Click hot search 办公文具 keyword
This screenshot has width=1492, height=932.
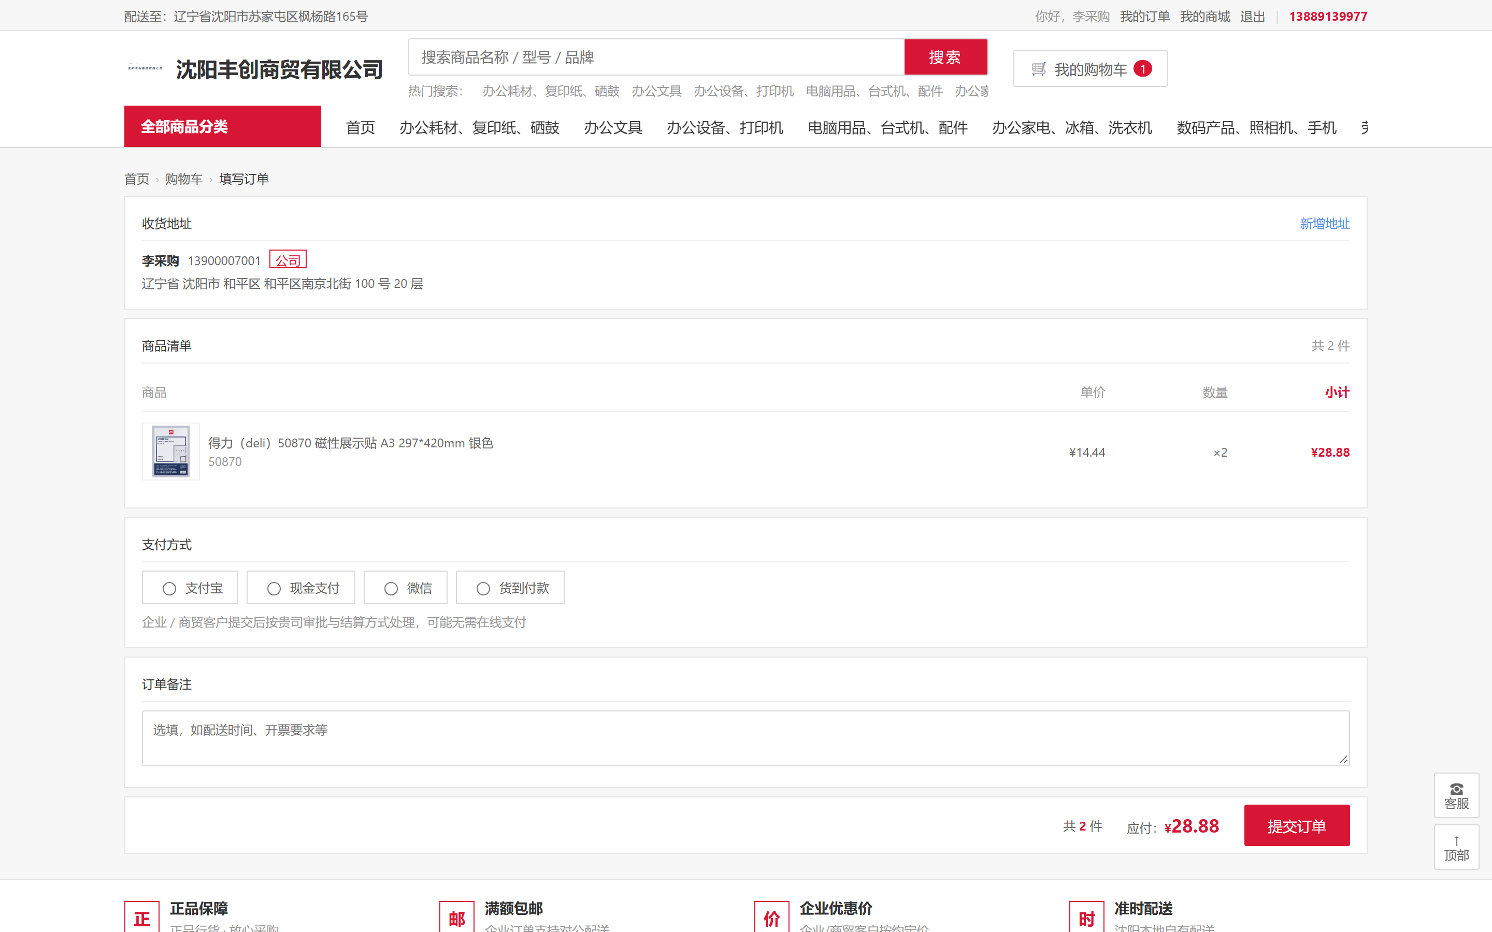656,91
